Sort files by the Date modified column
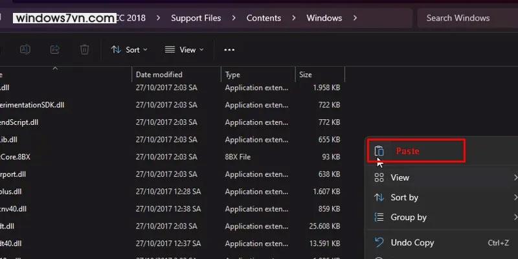 [159, 74]
